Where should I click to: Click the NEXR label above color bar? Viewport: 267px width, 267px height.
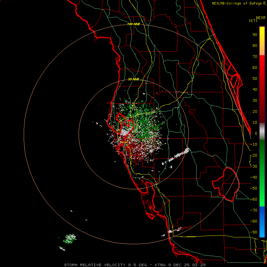coord(261,18)
